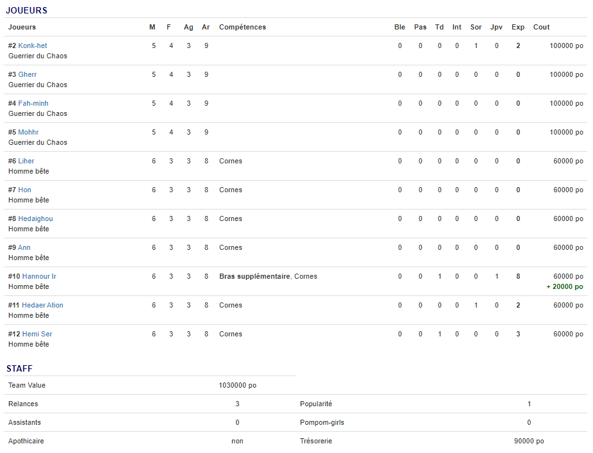Open player Konk-het's profile link
This screenshot has height=453, width=593.
click(33, 45)
